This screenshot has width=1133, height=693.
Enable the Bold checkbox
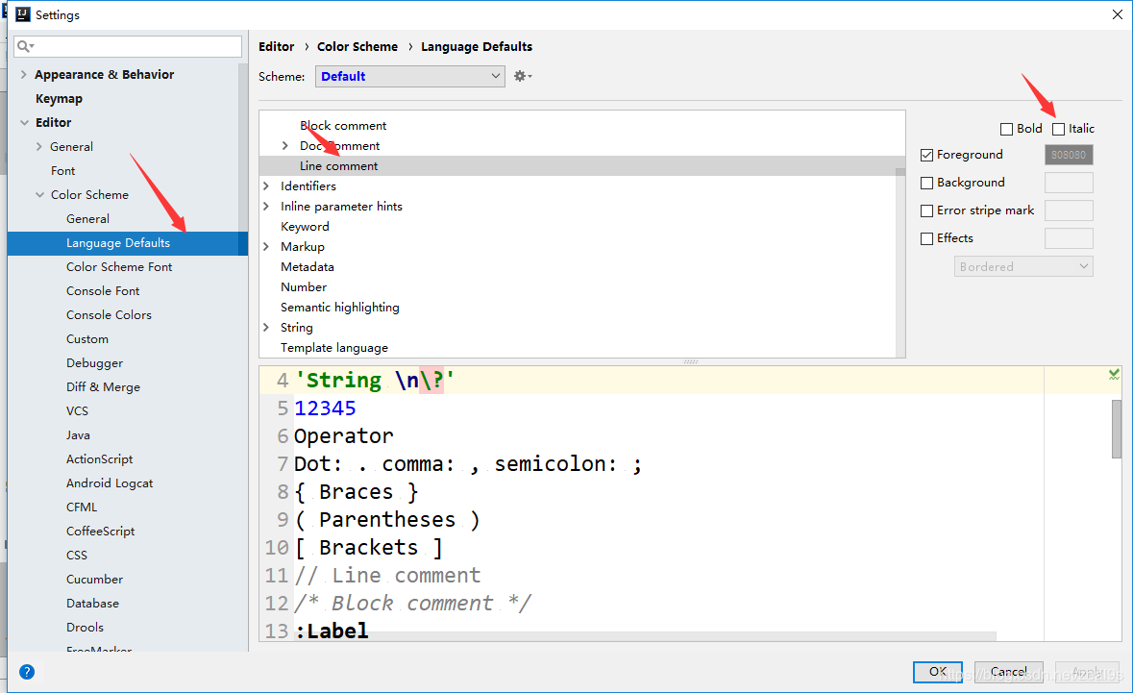(1006, 129)
